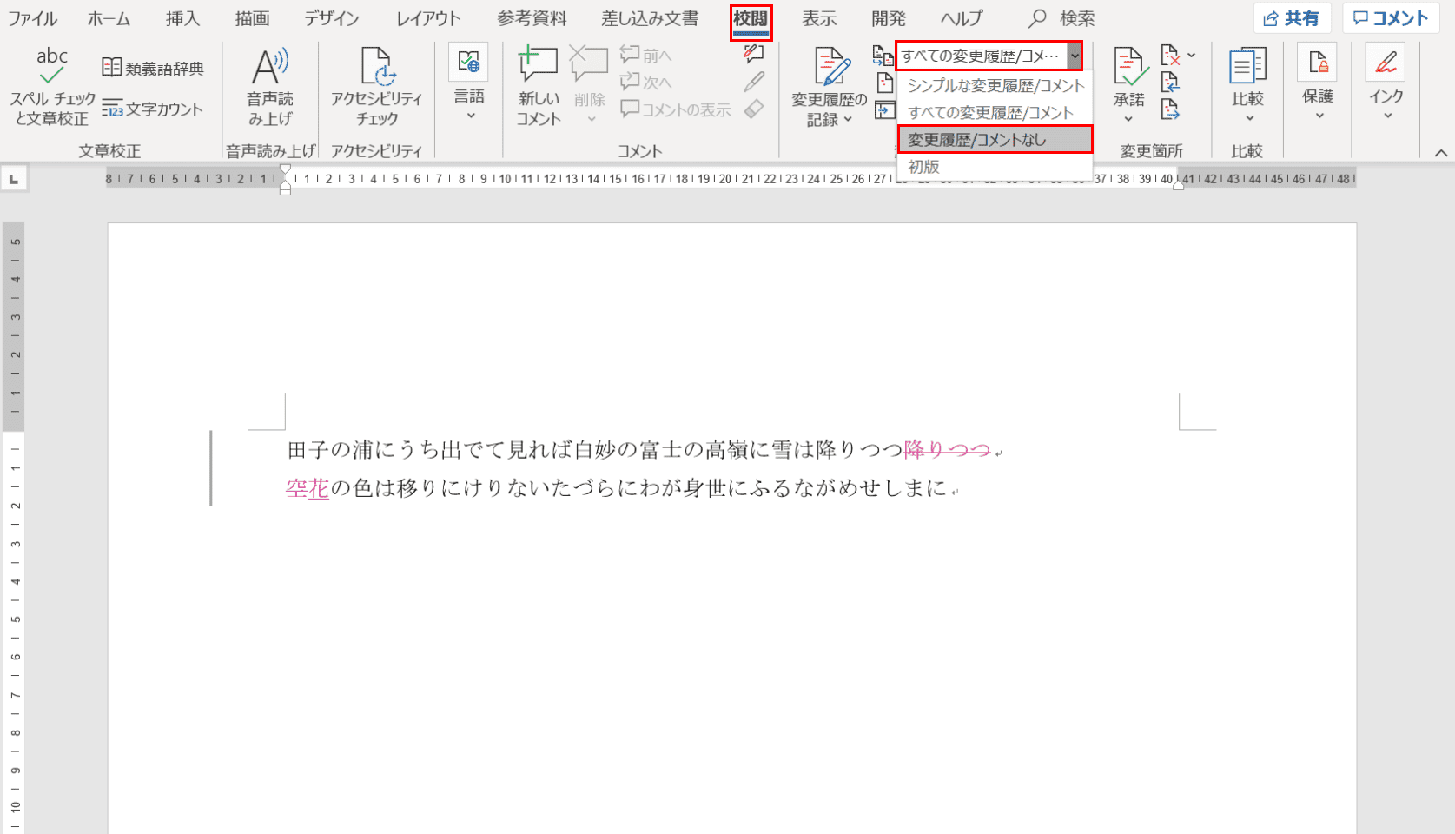Click the 変更履歴の記録 pencil-document icon
The width and height of the screenshot is (1455, 834).
[831, 66]
